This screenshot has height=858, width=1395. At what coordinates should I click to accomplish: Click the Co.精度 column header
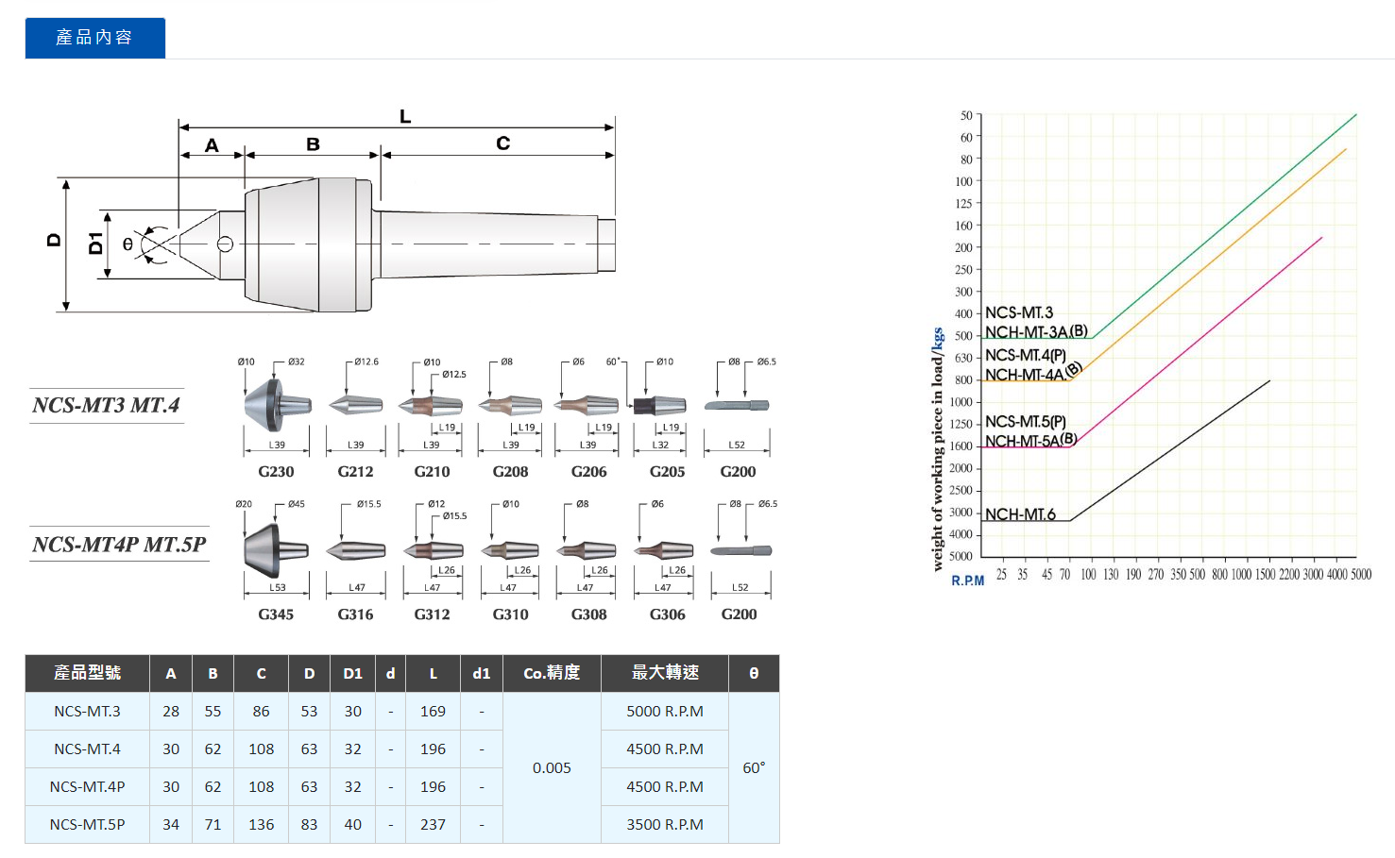point(552,673)
